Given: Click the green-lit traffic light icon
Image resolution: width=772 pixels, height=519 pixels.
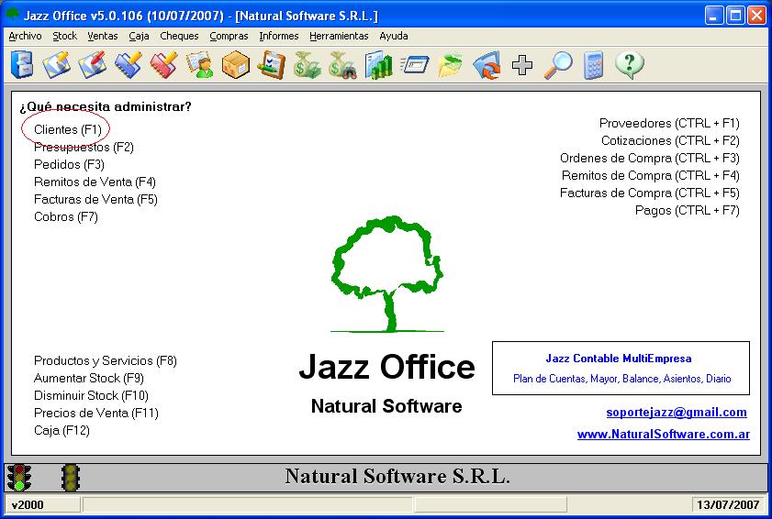Looking at the screenshot, I should click(x=19, y=477).
